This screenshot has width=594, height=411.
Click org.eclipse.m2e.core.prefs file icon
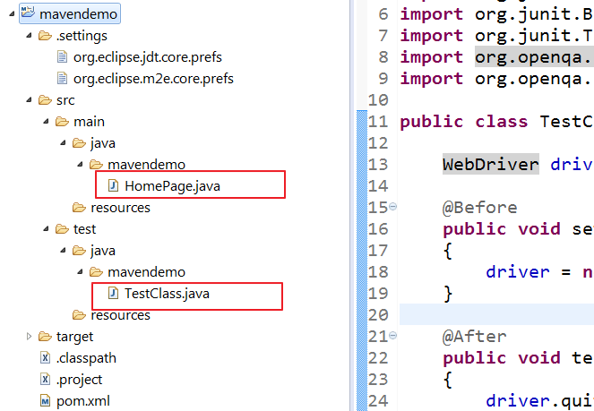[x=62, y=79]
